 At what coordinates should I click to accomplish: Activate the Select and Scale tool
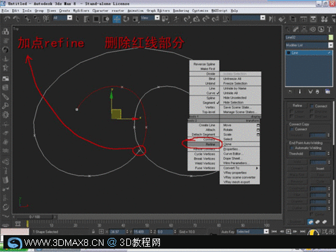(x=135, y=19)
